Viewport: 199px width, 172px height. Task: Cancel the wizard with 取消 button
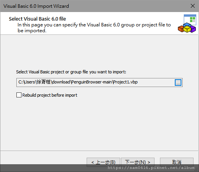click(177, 162)
